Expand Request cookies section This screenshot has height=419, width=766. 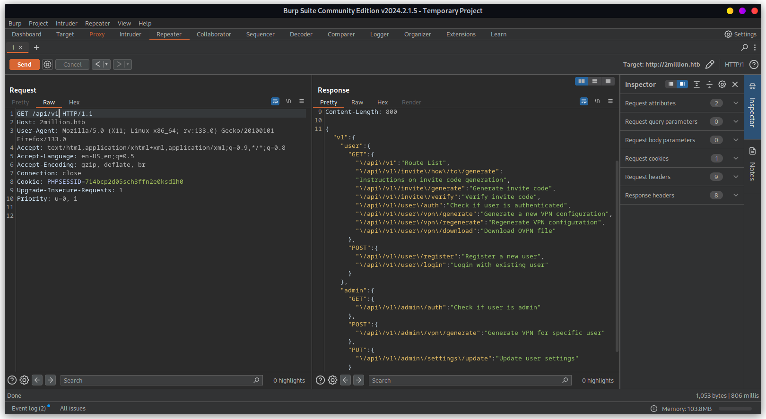point(682,158)
